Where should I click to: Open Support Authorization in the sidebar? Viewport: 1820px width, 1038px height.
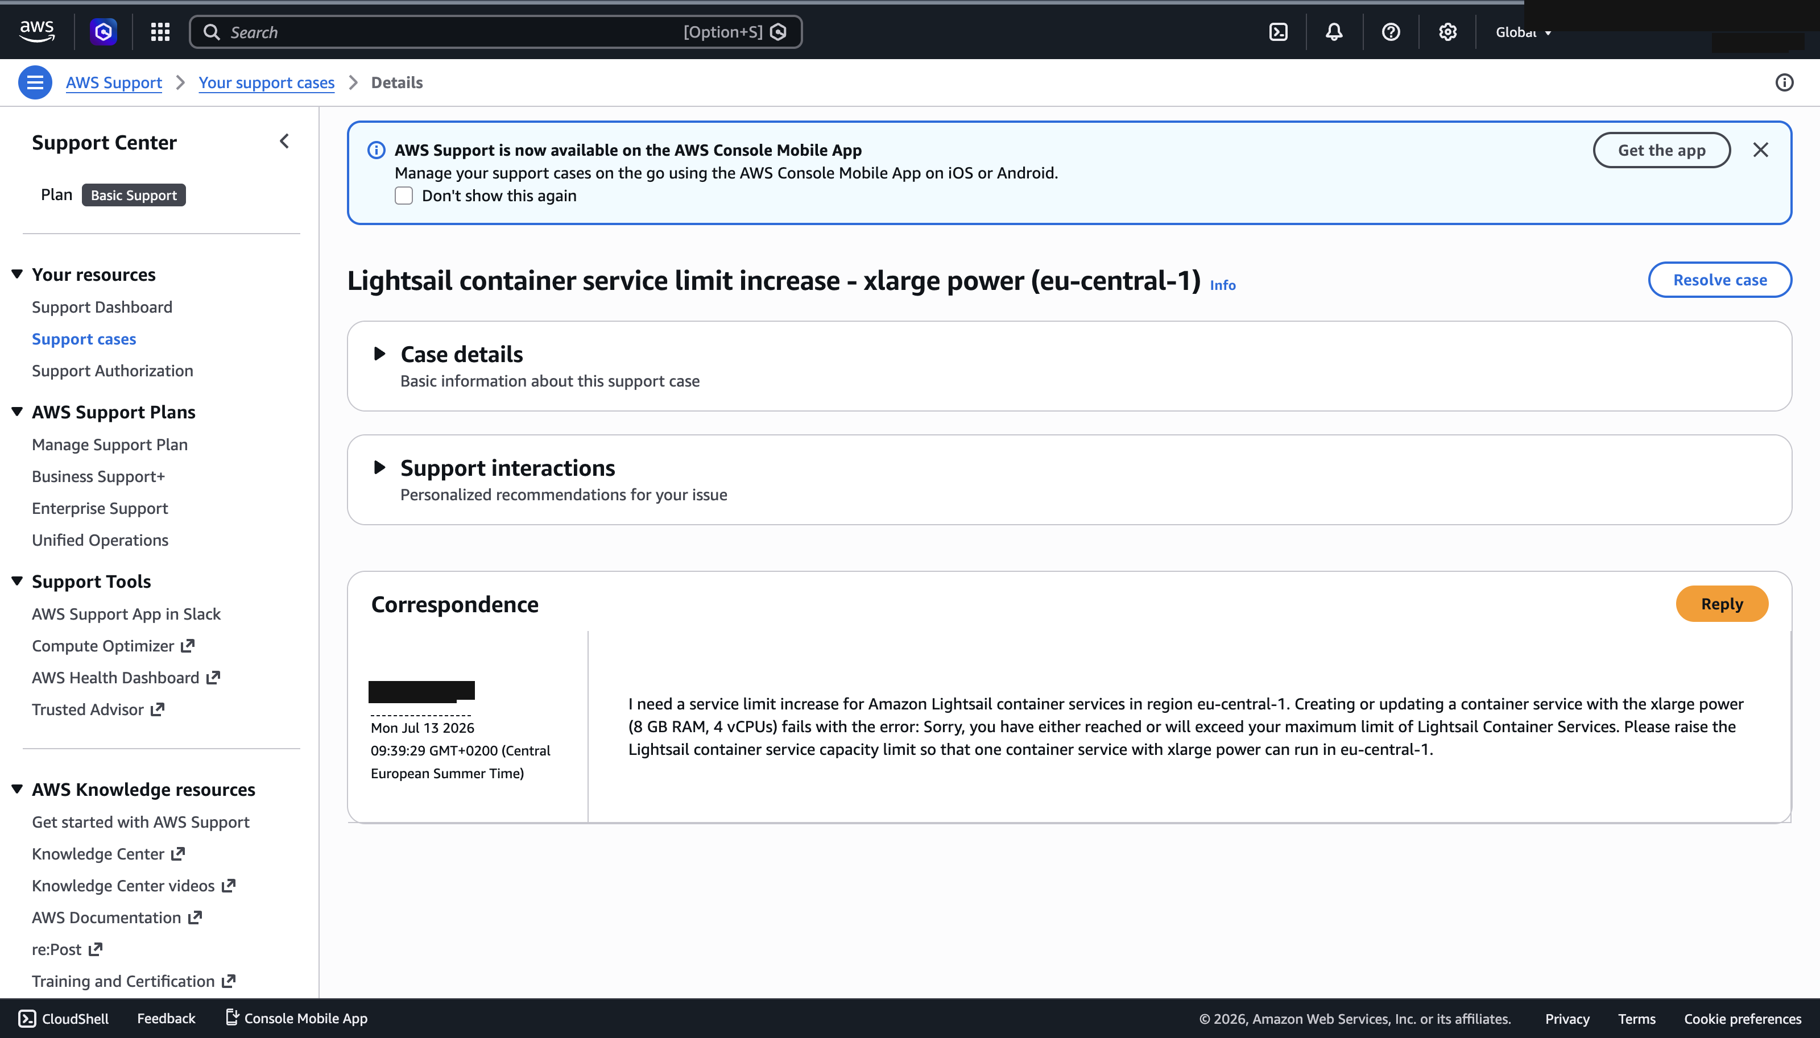click(x=113, y=371)
